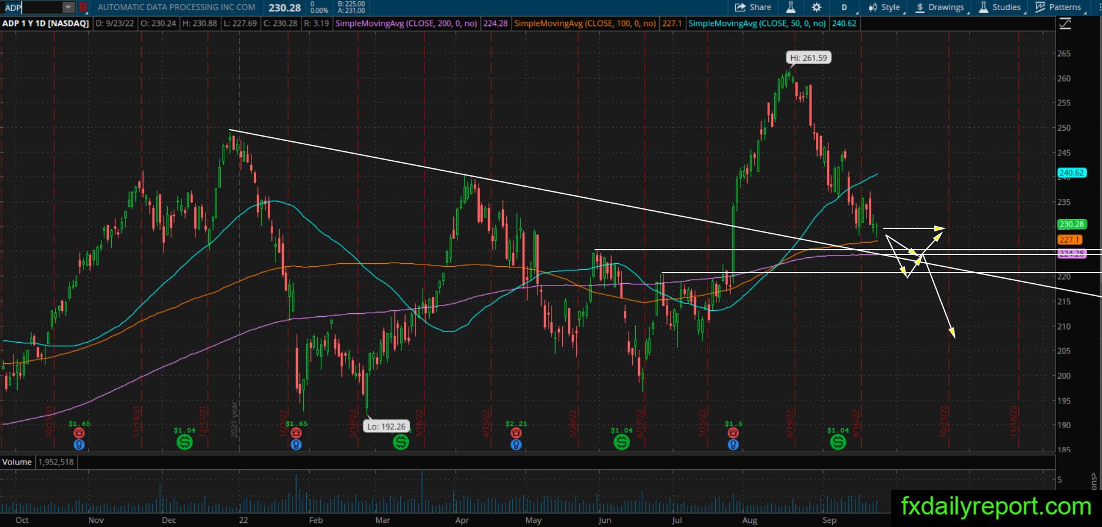Screen dimensions: 1102x527
Task: Click the late-April blue lightbulb event icon
Action: (x=516, y=445)
